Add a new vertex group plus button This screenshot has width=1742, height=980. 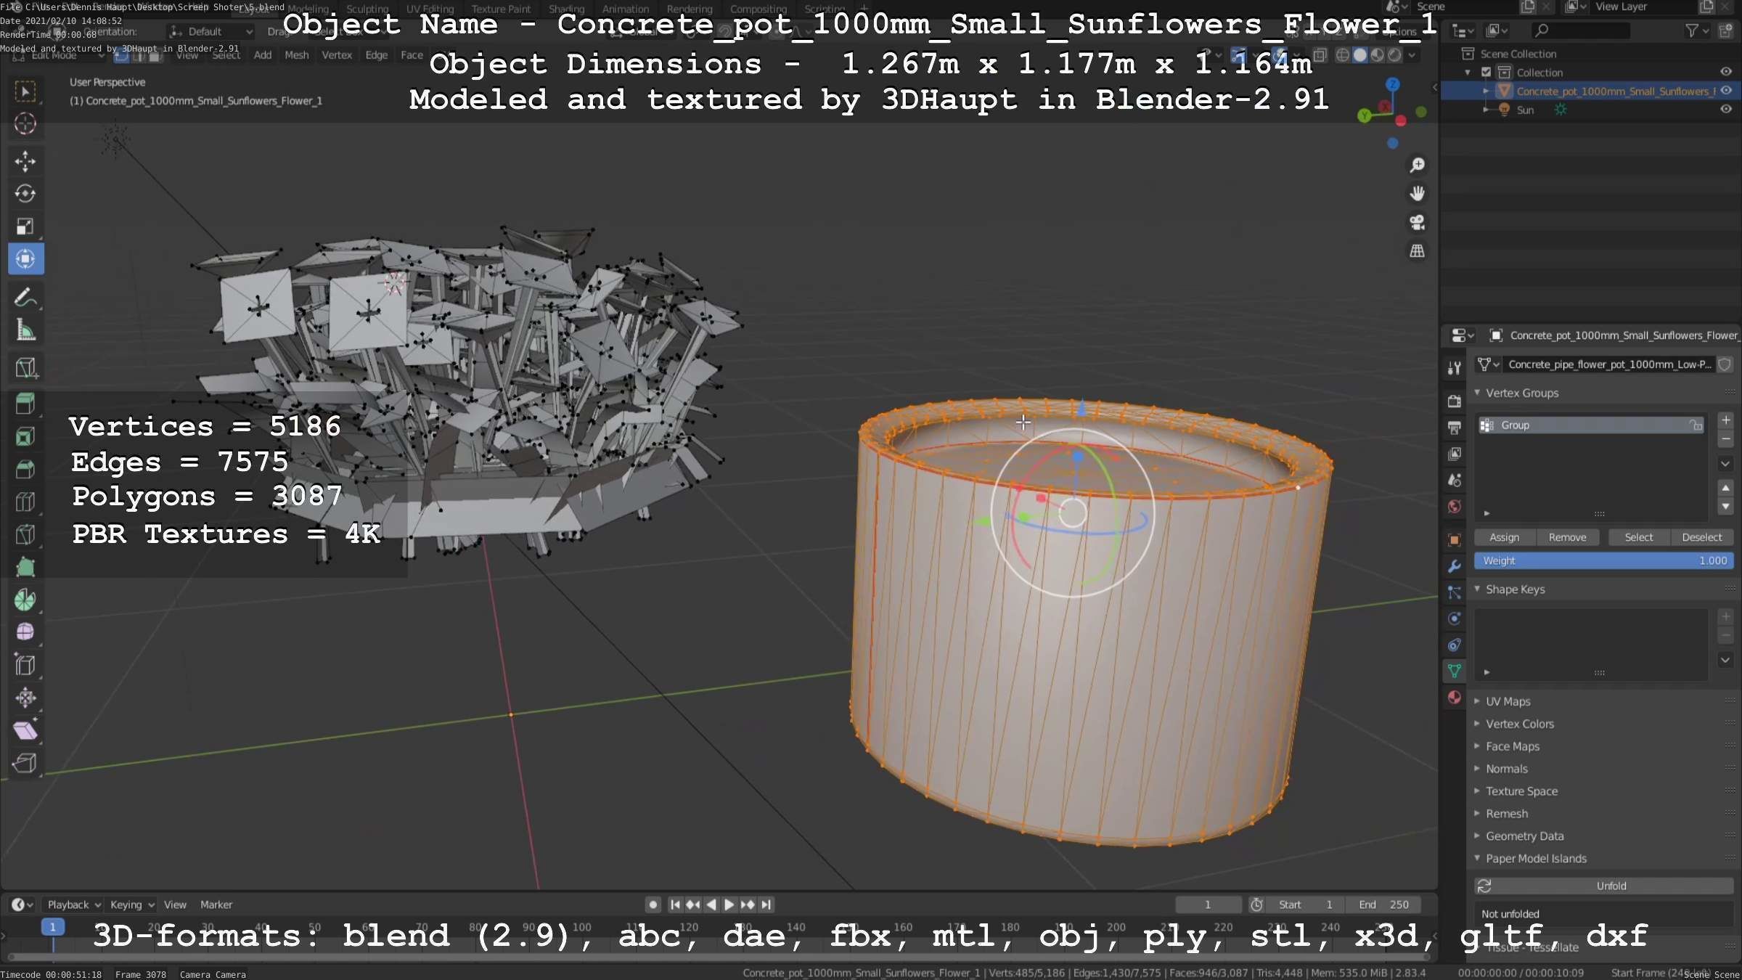1726,420
